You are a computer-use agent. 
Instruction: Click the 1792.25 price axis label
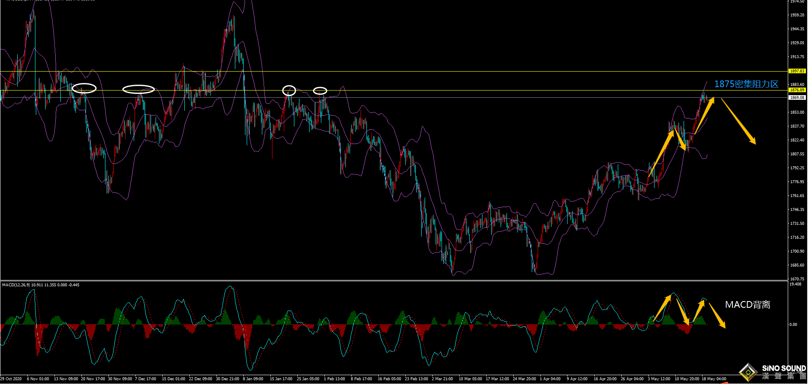click(x=797, y=168)
